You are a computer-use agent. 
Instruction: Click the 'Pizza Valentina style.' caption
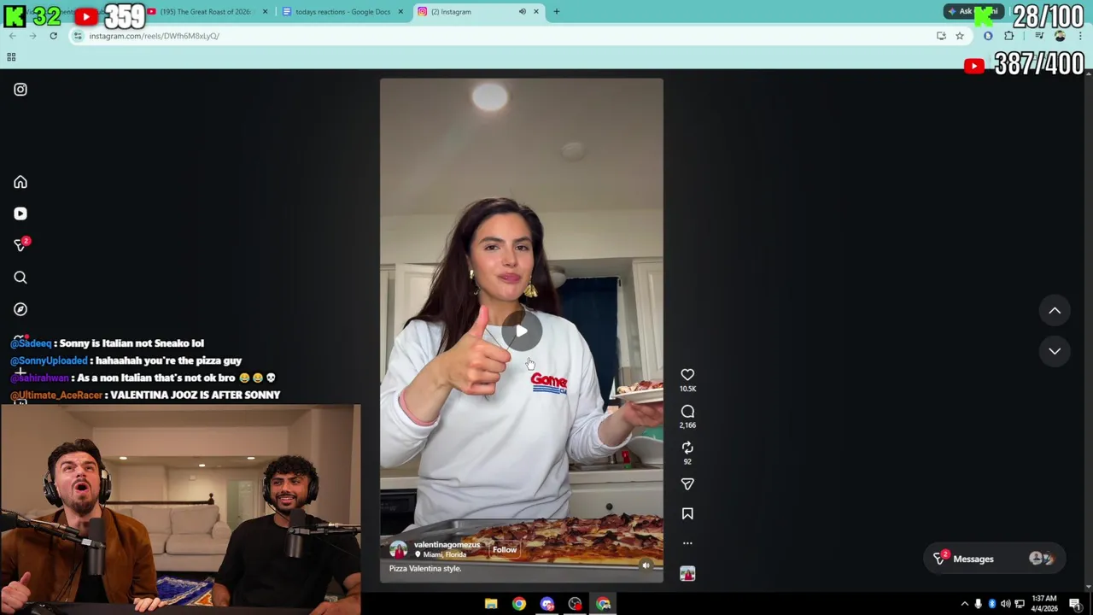click(425, 569)
